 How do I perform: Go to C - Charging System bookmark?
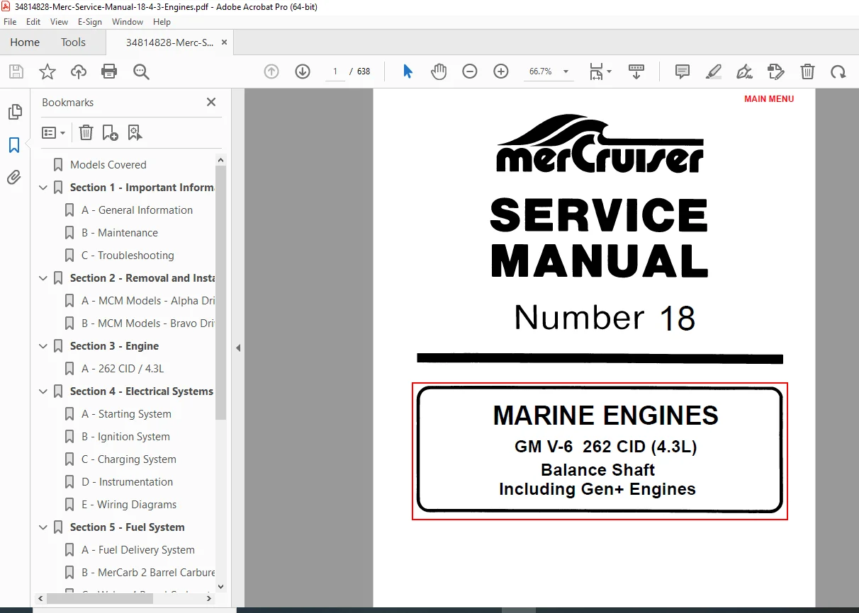tap(129, 459)
